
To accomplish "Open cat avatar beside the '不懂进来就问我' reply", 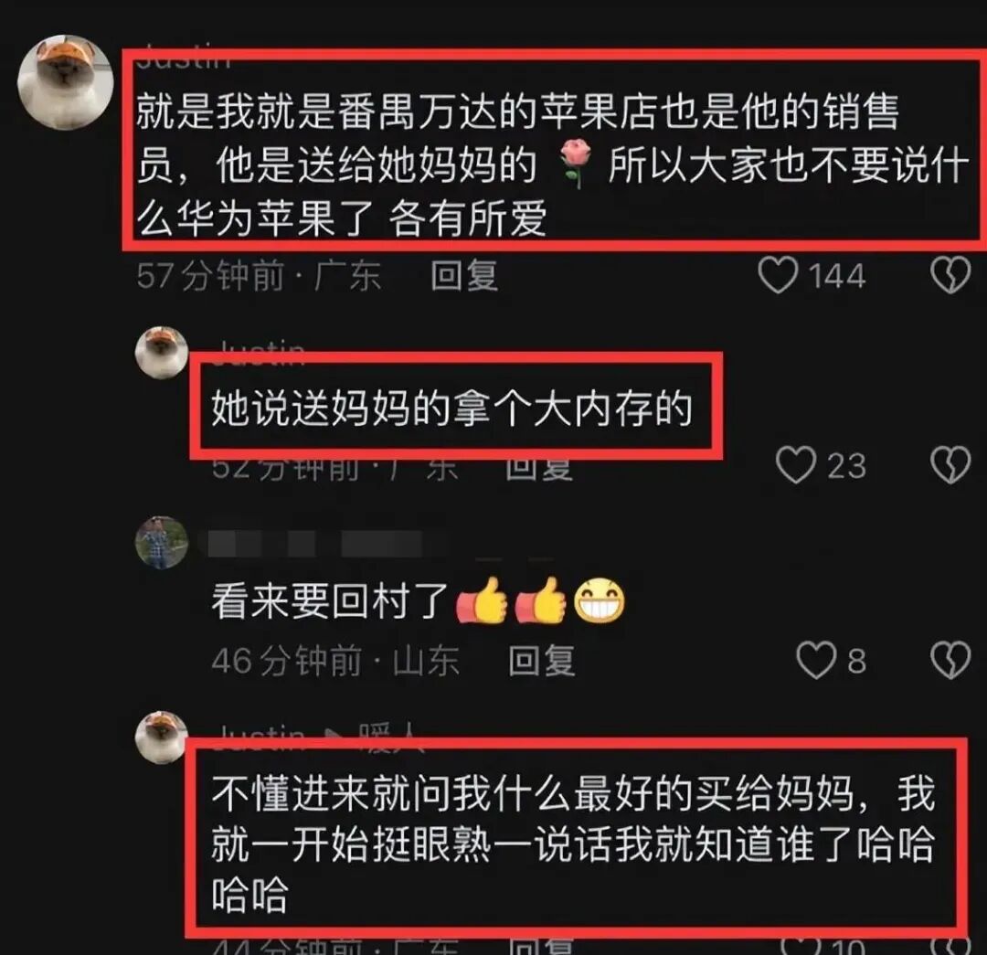I will tap(162, 737).
